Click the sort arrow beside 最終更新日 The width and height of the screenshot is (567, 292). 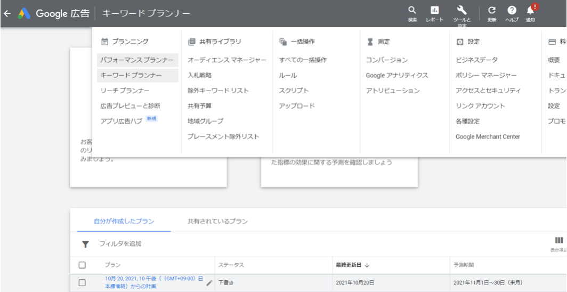pyautogui.click(x=367, y=265)
